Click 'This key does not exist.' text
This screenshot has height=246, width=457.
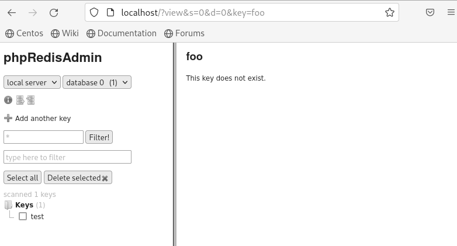pyautogui.click(x=226, y=78)
